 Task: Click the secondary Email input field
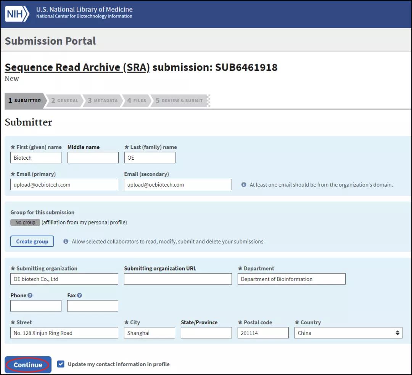tap(178, 184)
